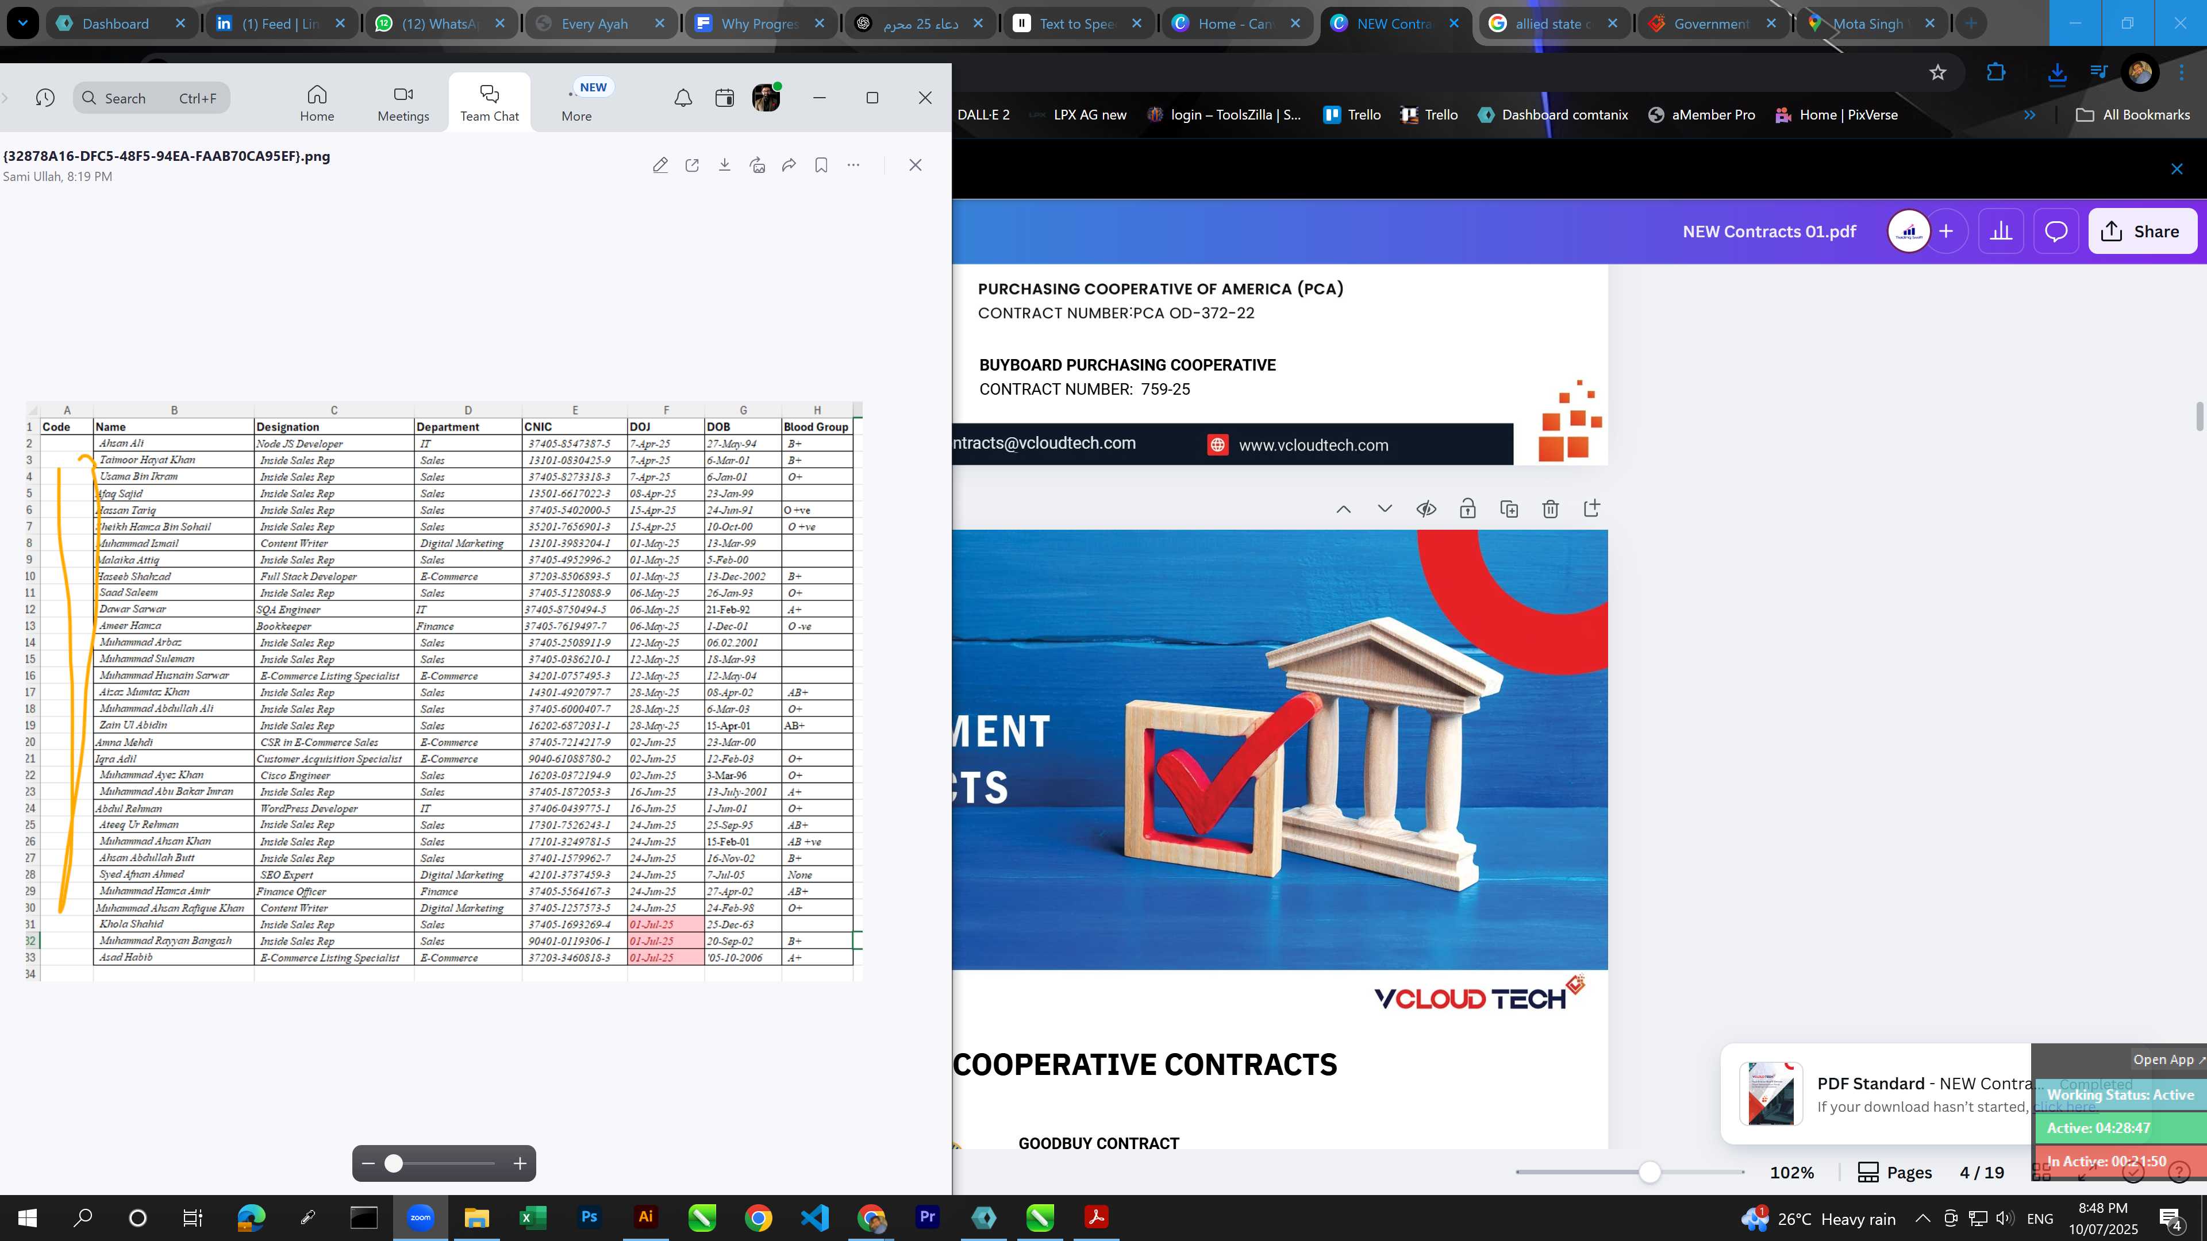This screenshot has height=1241, width=2207.
Task: Switch to Dashboard browser tab
Action: 122,23
